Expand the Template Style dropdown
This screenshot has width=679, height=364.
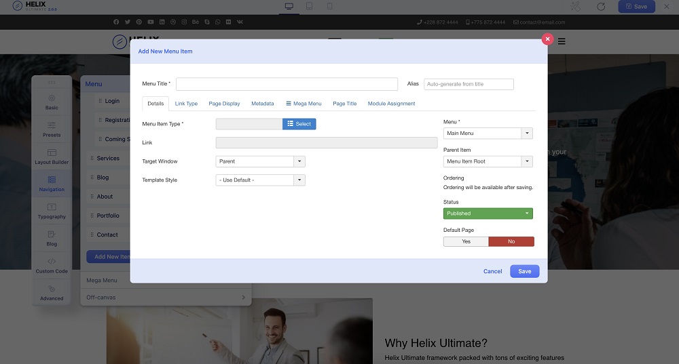pos(261,180)
